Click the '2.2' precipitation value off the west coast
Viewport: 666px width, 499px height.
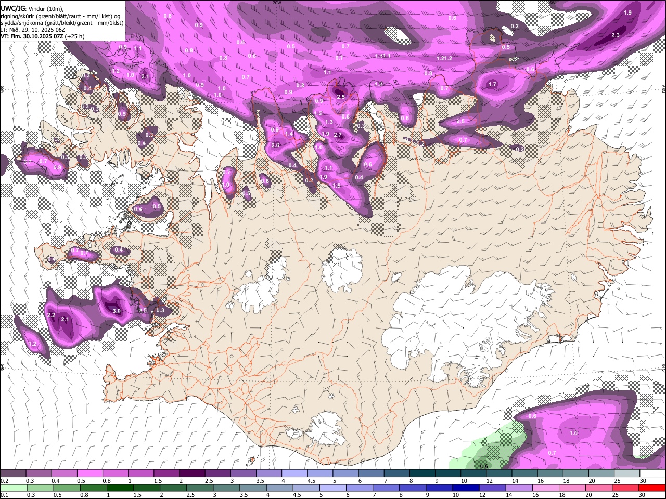click(x=51, y=315)
